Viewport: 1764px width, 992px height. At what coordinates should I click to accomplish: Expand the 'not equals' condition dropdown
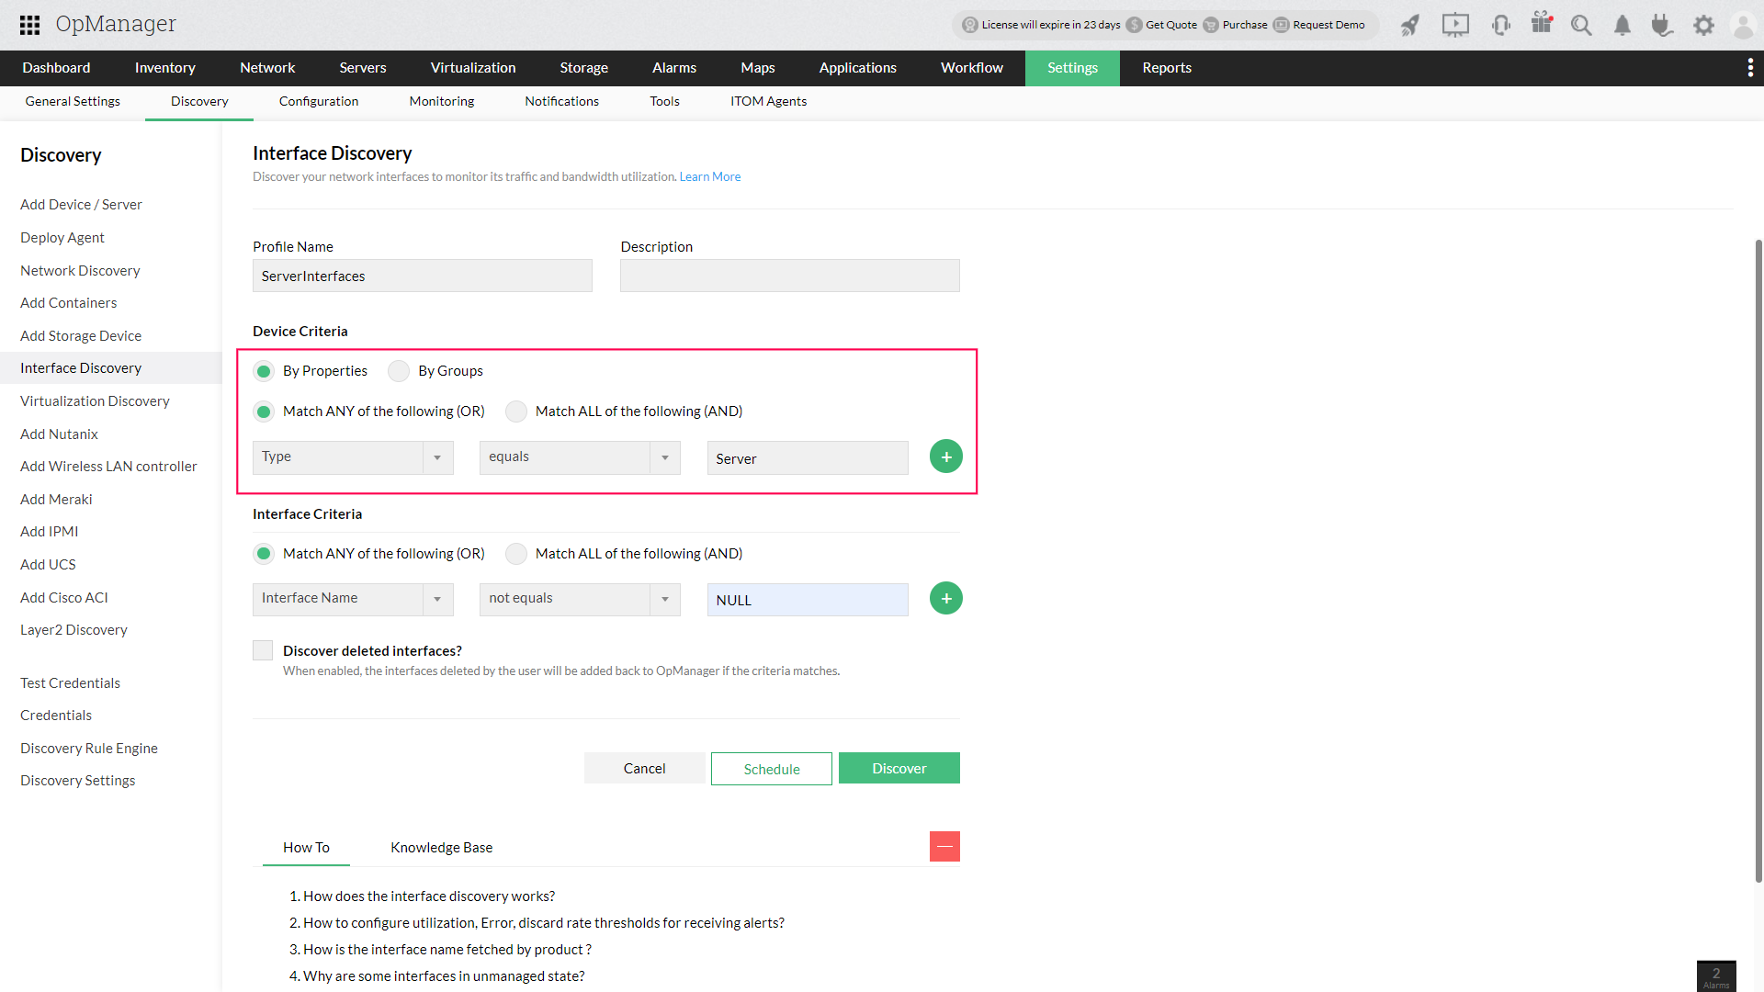[x=579, y=599]
